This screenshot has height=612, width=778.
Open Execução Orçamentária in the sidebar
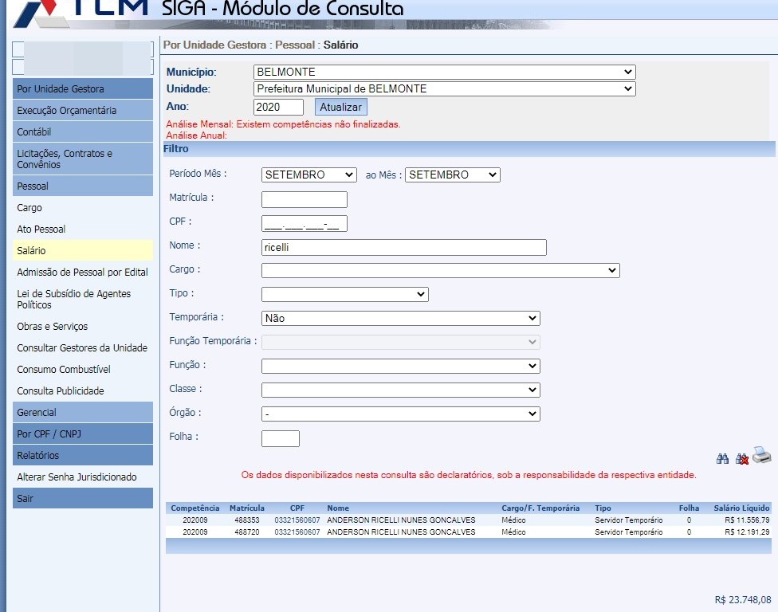coord(67,111)
